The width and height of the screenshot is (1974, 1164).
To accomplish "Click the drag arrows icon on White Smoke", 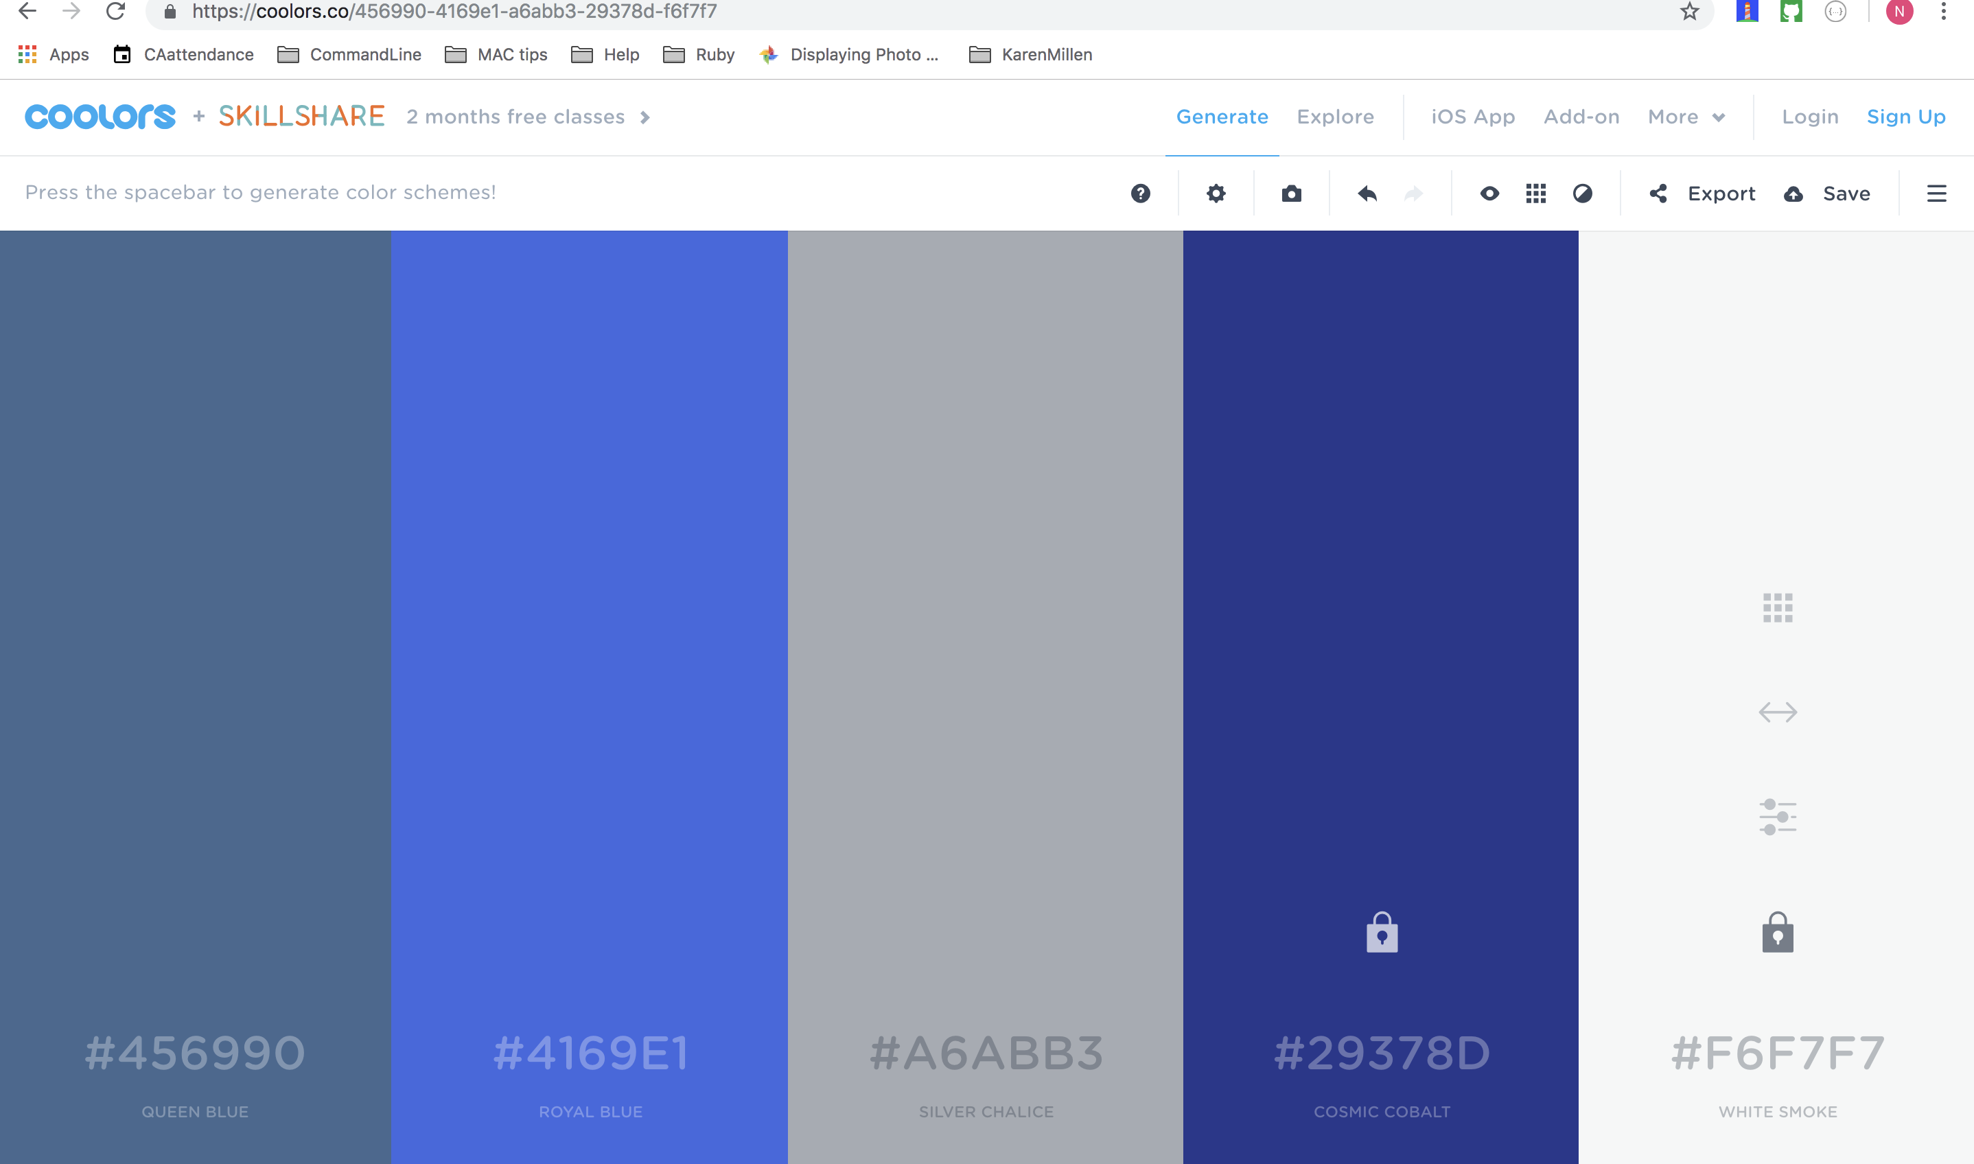I will pos(1777,712).
